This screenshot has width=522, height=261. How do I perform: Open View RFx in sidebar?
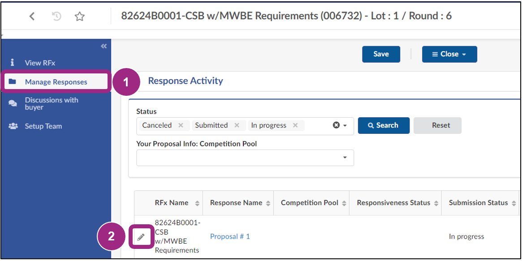tap(40, 63)
